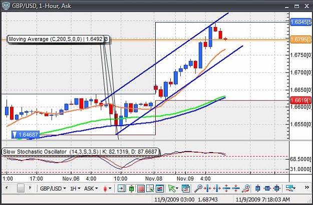This screenshot has height=205, width=313.
Task: Click the scroll-left arrow on the chart toolbar
Action: point(7,187)
